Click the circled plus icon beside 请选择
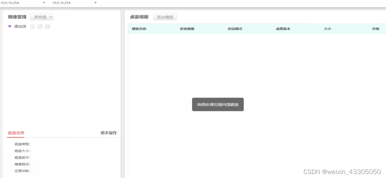This screenshot has height=178, width=386. (x=32, y=27)
